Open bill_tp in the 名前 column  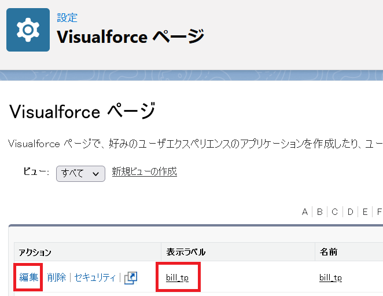tap(330, 277)
